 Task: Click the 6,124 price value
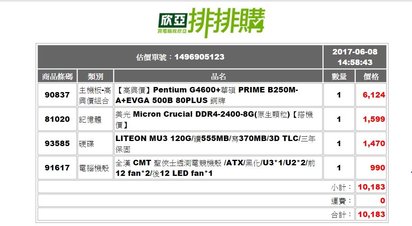pos(374,95)
